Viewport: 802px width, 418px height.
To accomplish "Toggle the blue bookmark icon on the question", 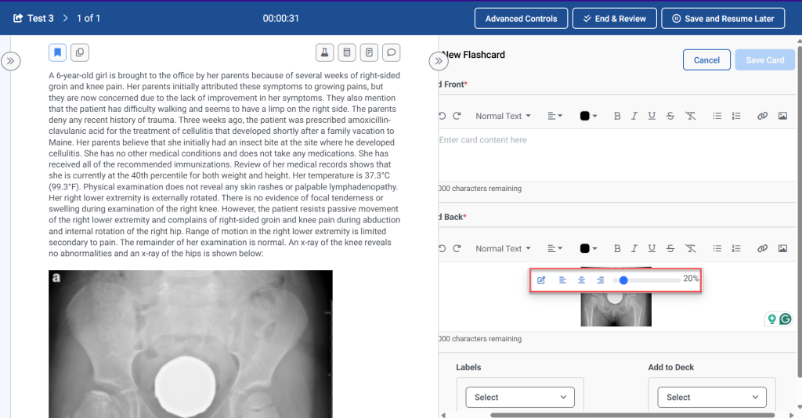I will (x=57, y=52).
